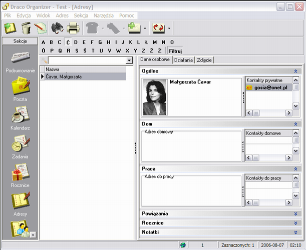
Task: Open the Widok menu
Action: tap(43, 15)
